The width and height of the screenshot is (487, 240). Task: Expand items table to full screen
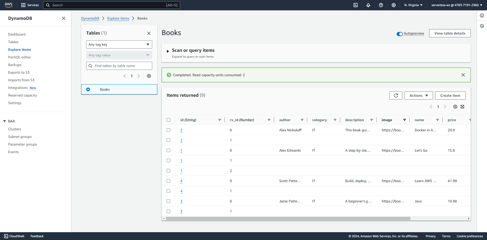tap(462, 107)
